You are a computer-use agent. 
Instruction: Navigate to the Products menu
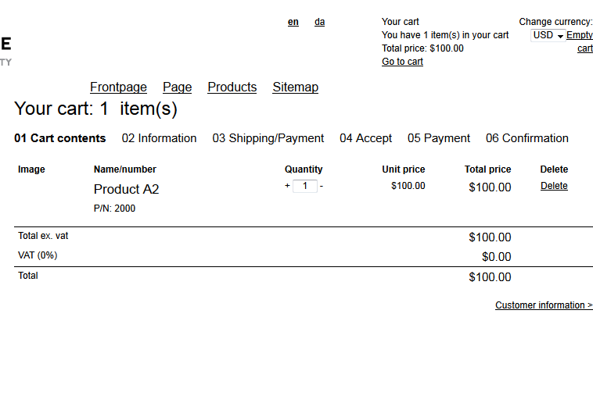pos(232,87)
